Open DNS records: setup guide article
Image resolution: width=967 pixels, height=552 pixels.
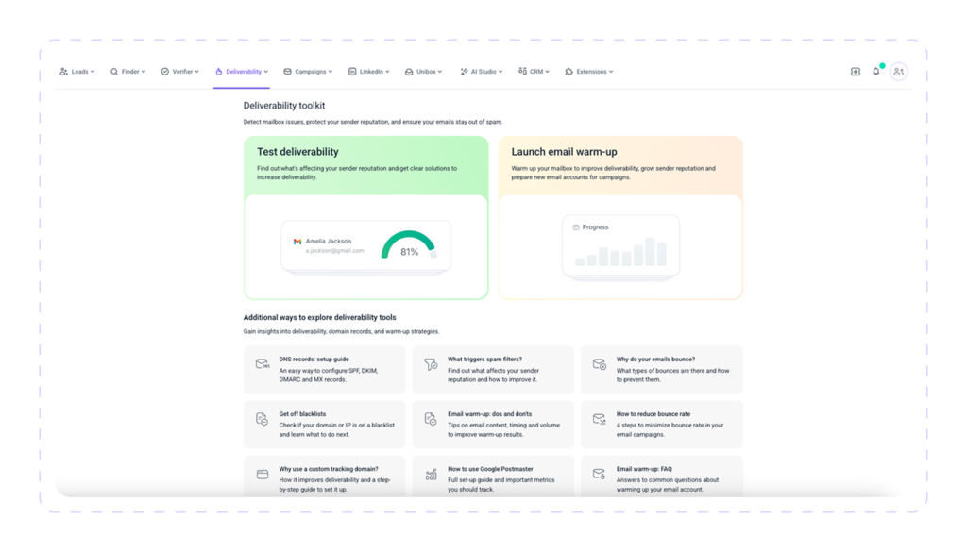[314, 360]
